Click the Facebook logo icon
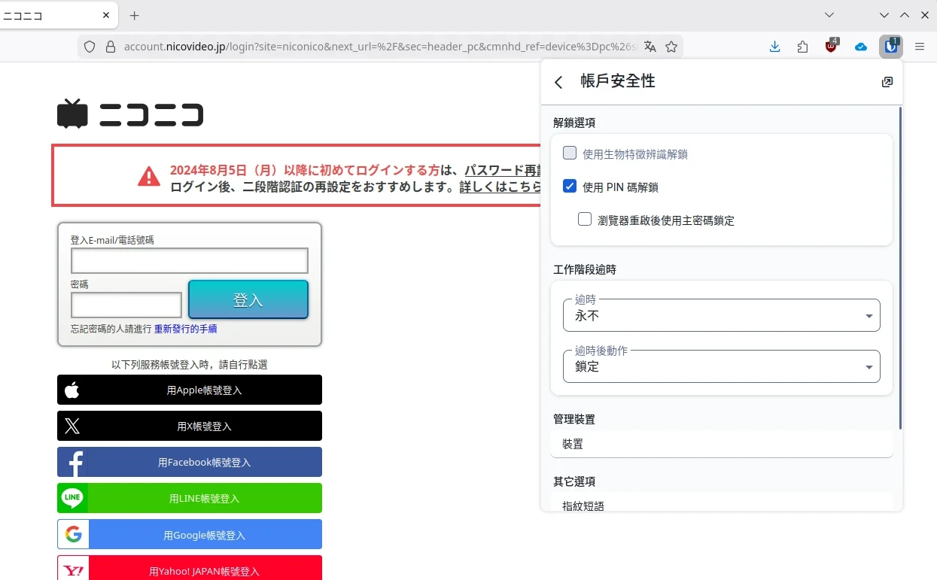The width and height of the screenshot is (937, 580). click(x=74, y=463)
